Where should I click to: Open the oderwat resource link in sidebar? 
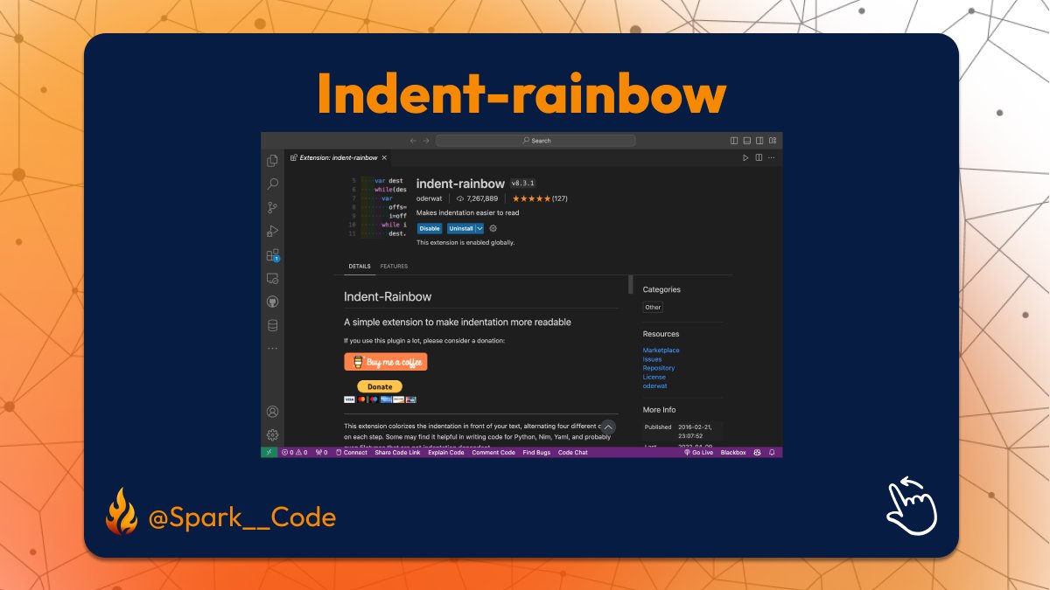[655, 385]
